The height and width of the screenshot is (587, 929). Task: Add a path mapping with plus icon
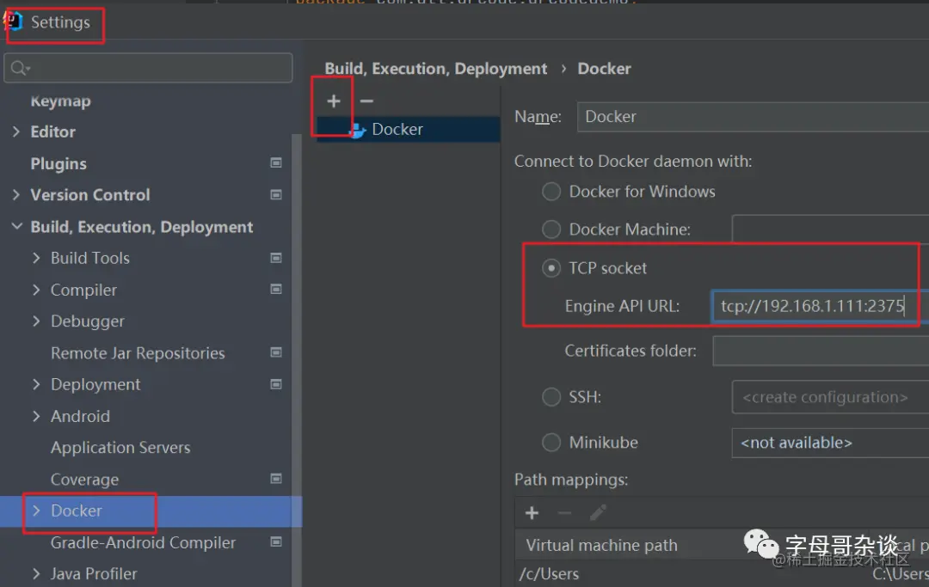click(x=532, y=513)
